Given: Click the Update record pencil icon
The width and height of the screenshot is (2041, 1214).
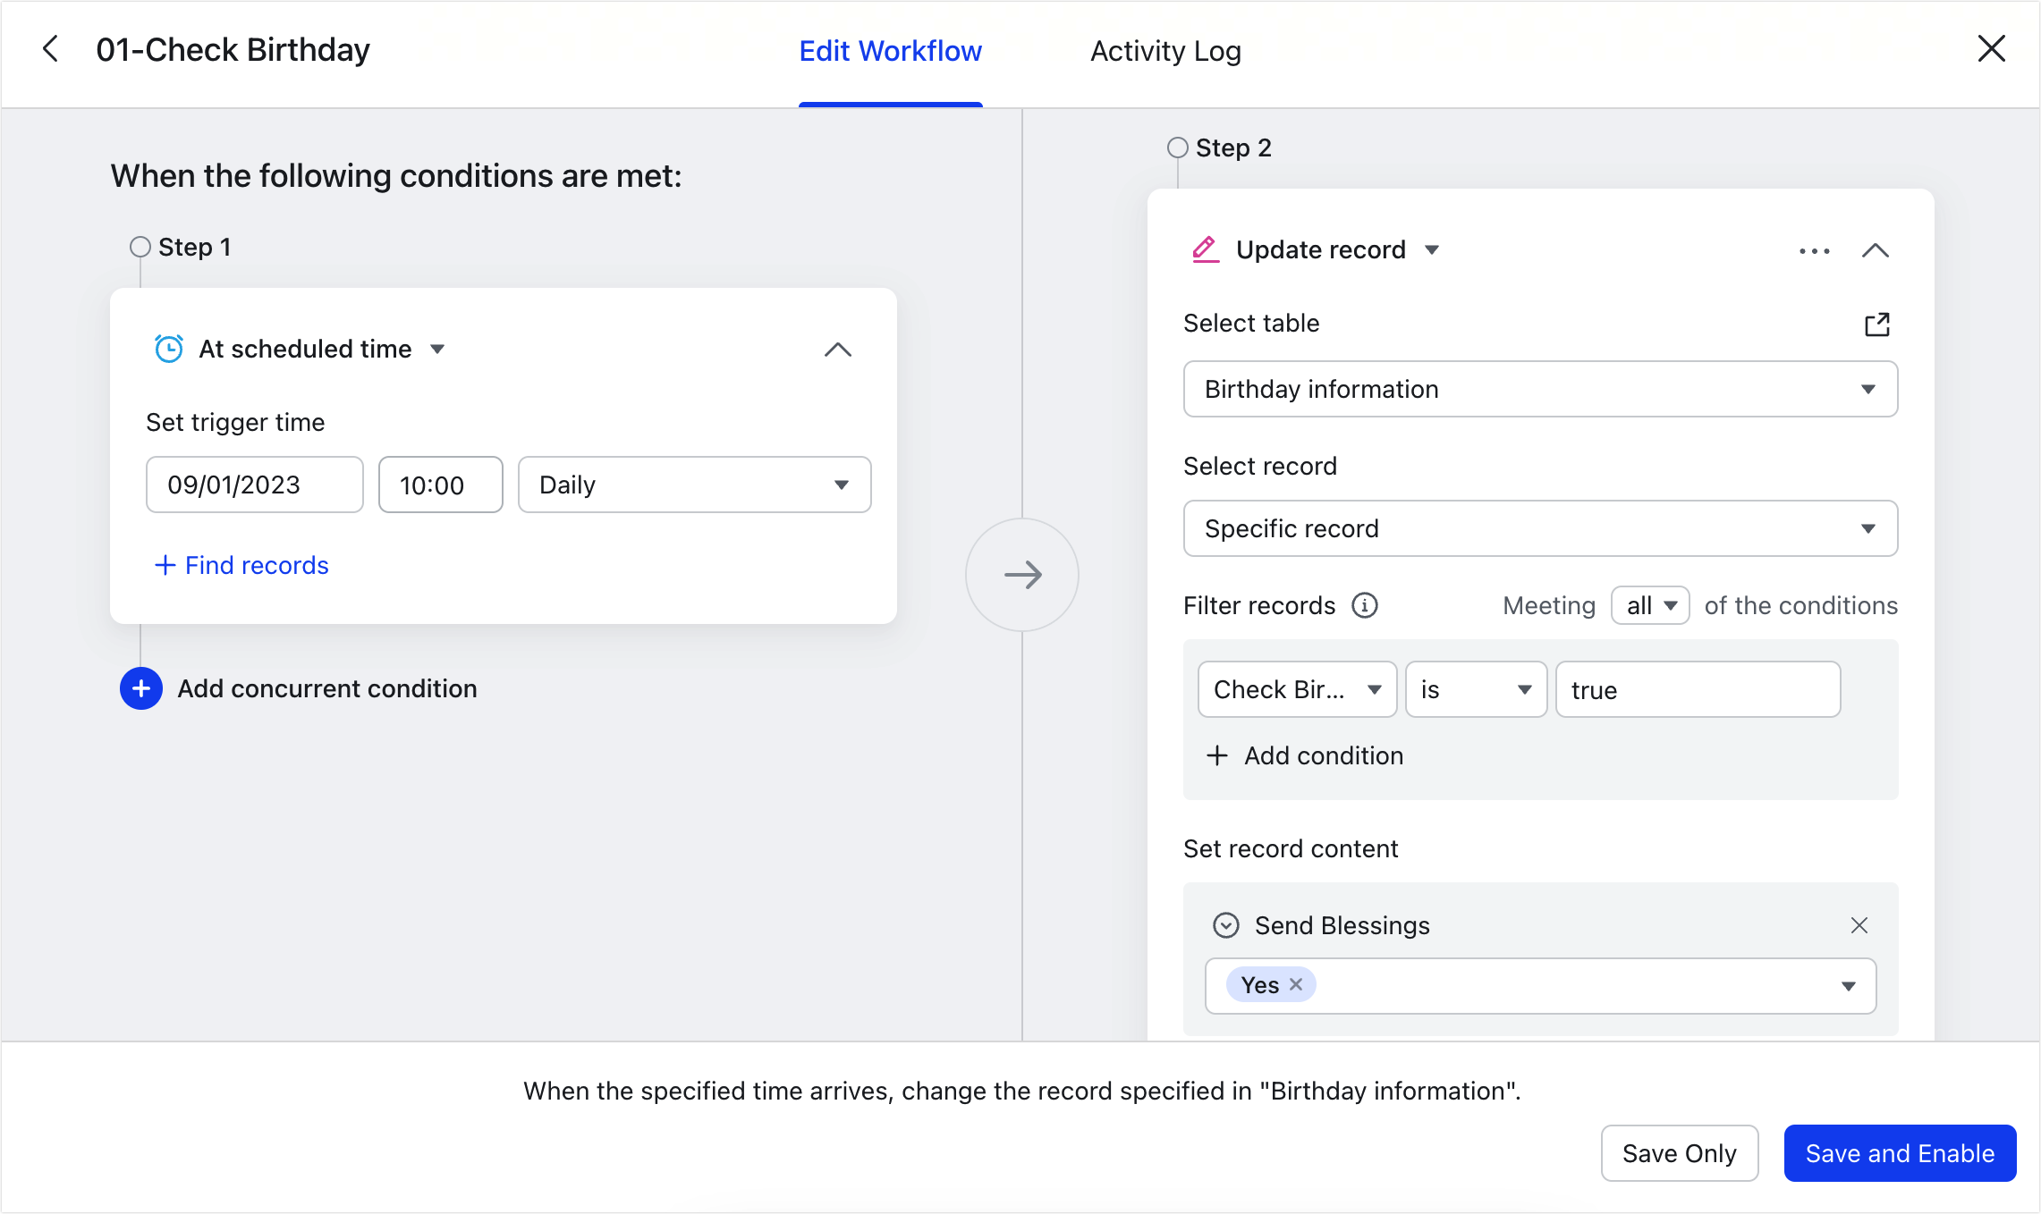Looking at the screenshot, I should (1206, 249).
